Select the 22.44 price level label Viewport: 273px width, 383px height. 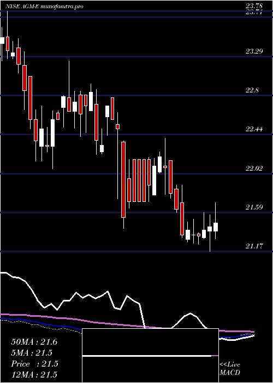[254, 129]
